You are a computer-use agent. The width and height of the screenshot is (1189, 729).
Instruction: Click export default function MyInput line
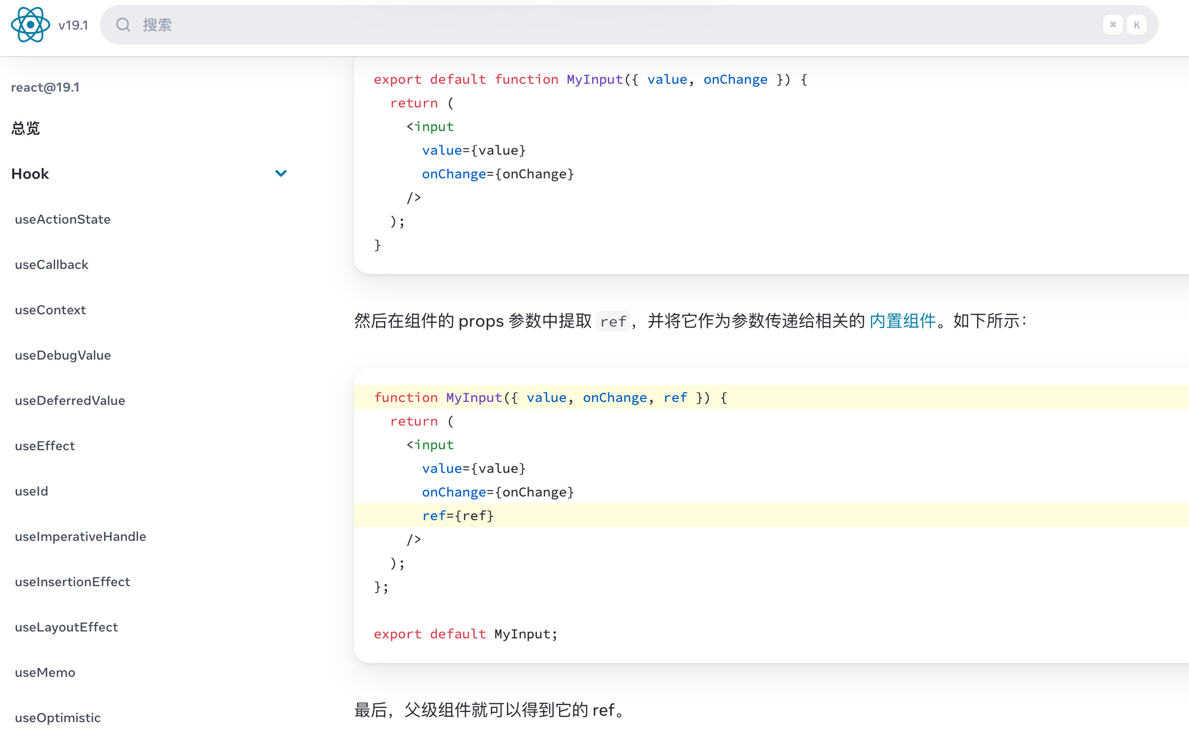click(591, 79)
